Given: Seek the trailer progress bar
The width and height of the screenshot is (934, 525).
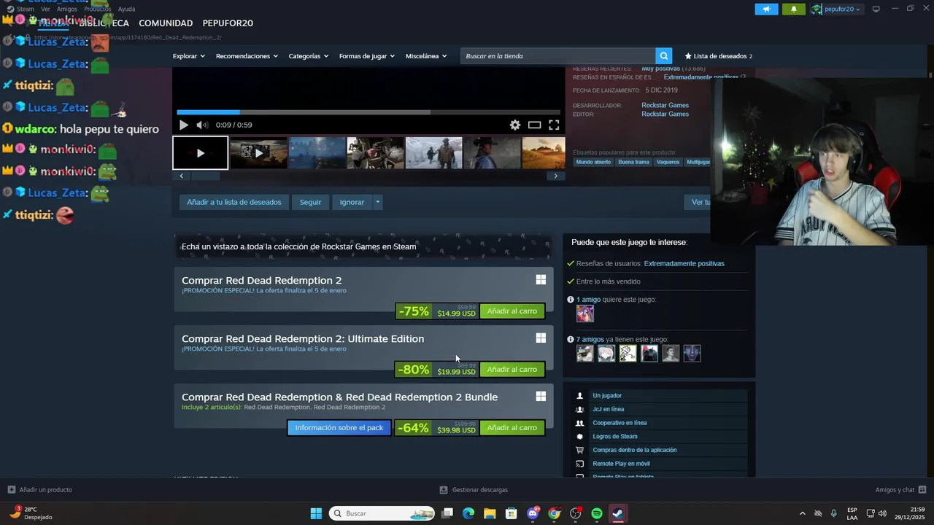Looking at the screenshot, I should tap(368, 112).
